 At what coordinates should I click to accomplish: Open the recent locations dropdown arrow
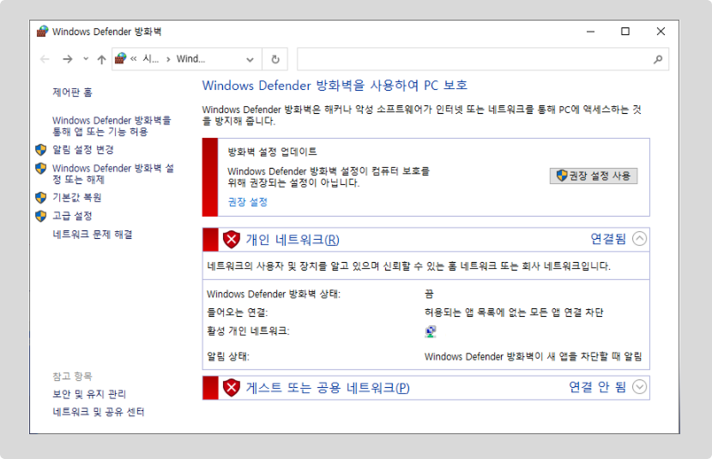point(86,59)
